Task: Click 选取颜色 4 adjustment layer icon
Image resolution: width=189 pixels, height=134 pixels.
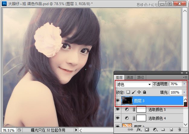Action: click(x=127, y=118)
